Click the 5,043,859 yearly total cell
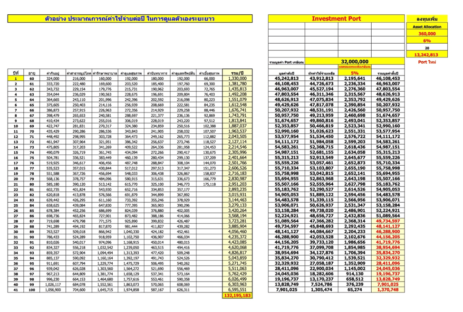Viewport: 463px width, 312px height. click(x=237, y=258)
